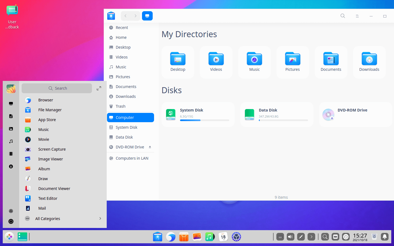
Task: Toggle the search icon in file manager titlebar
Action: click(343, 16)
